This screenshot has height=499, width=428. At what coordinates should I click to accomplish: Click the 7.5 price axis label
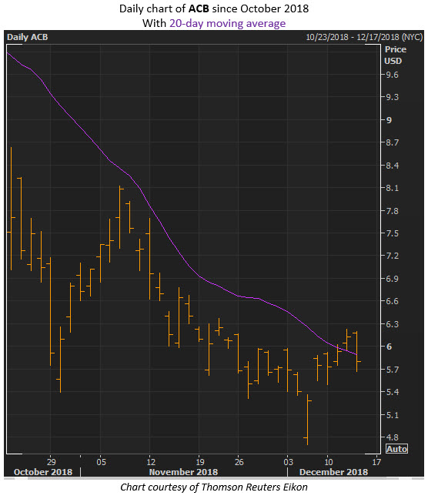[392, 233]
